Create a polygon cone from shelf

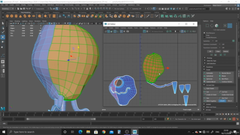(x=20, y=16)
